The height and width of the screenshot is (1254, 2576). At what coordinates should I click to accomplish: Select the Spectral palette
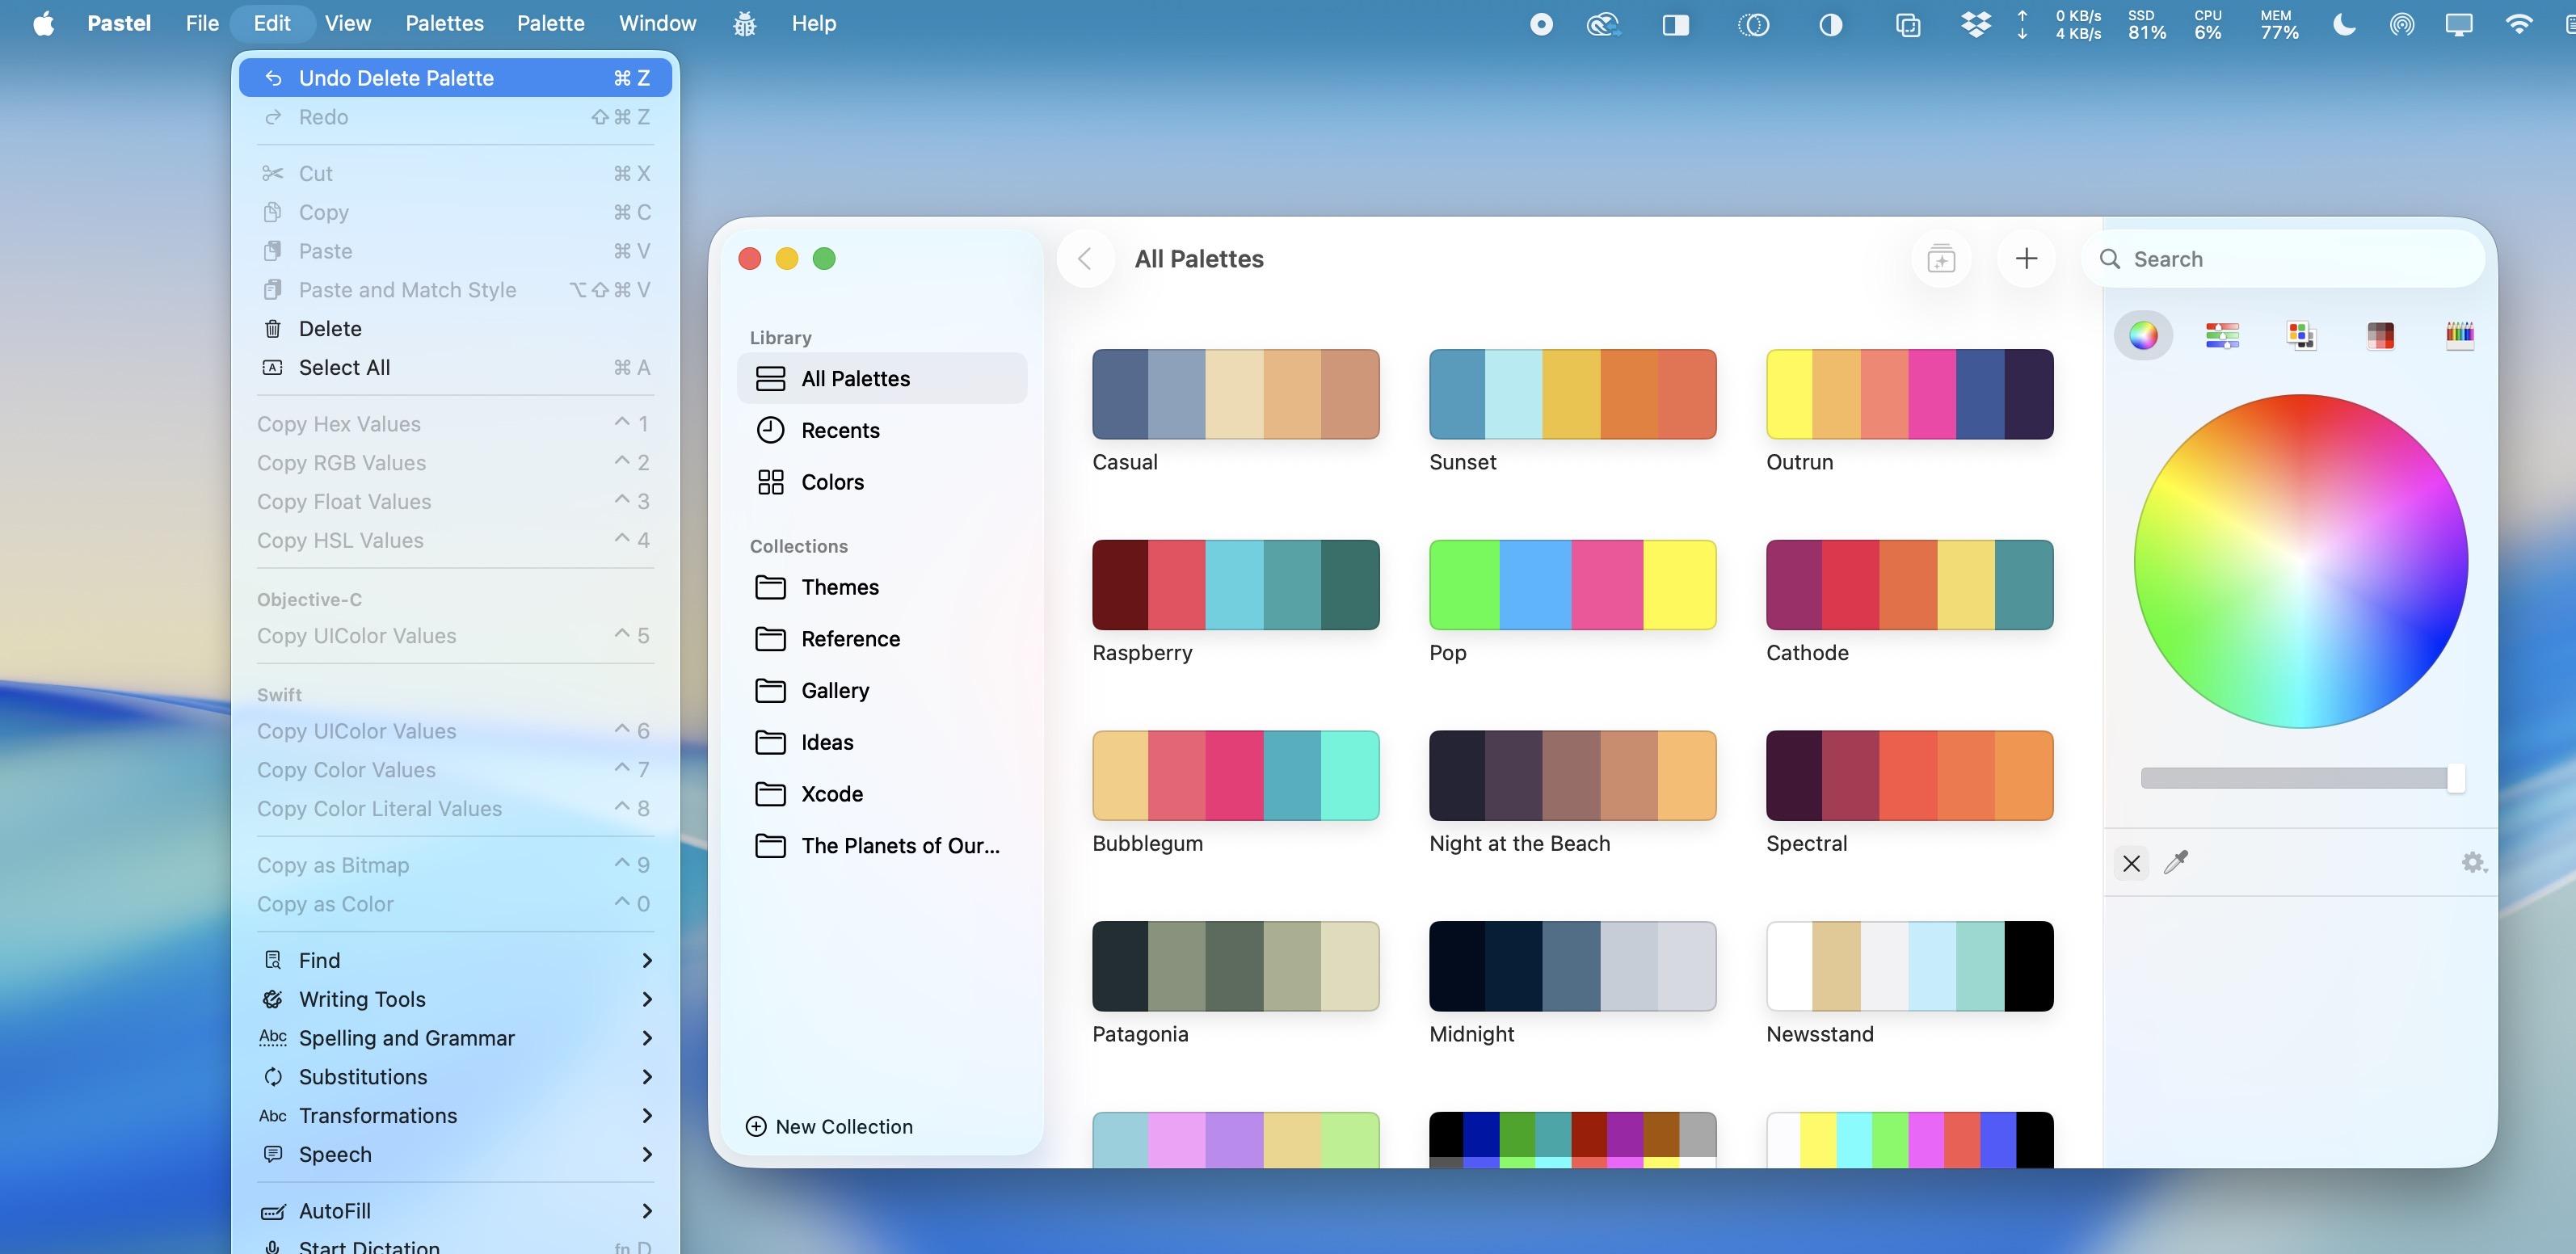pyautogui.click(x=1909, y=775)
